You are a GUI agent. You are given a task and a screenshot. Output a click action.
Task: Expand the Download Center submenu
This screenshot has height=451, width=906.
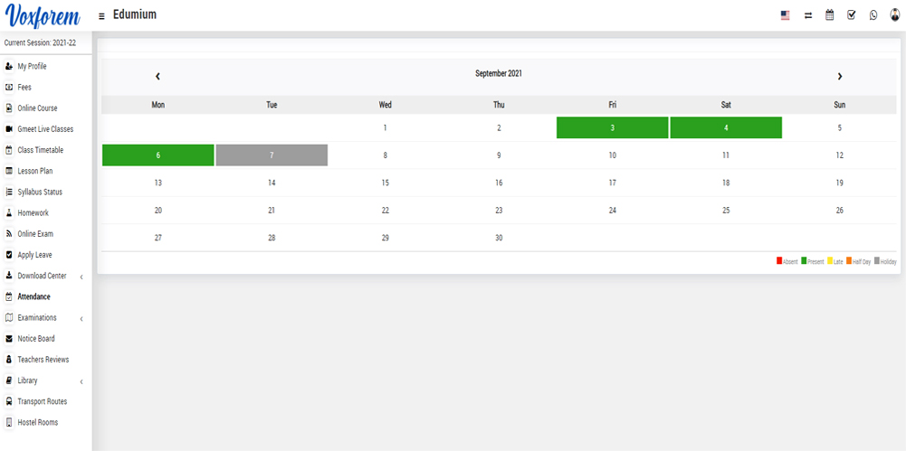[x=81, y=277]
